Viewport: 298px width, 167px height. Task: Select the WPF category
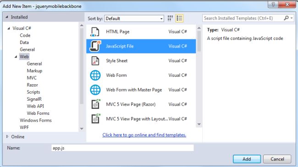point(24,127)
